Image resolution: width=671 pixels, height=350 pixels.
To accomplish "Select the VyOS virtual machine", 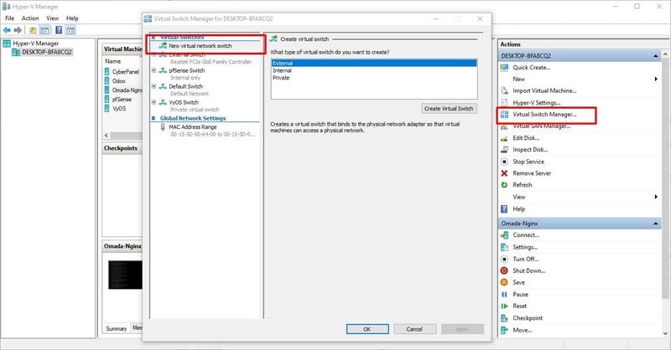I will click(119, 109).
